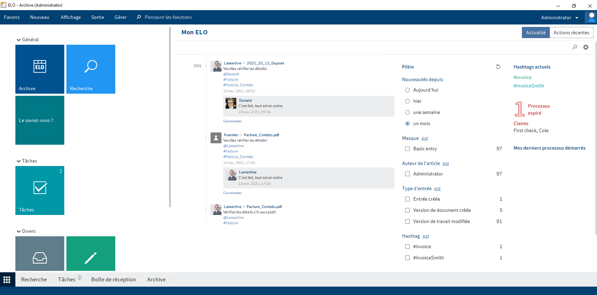Toggle the Masque 'est' operator
The height and width of the screenshot is (295, 597).
tap(425, 138)
